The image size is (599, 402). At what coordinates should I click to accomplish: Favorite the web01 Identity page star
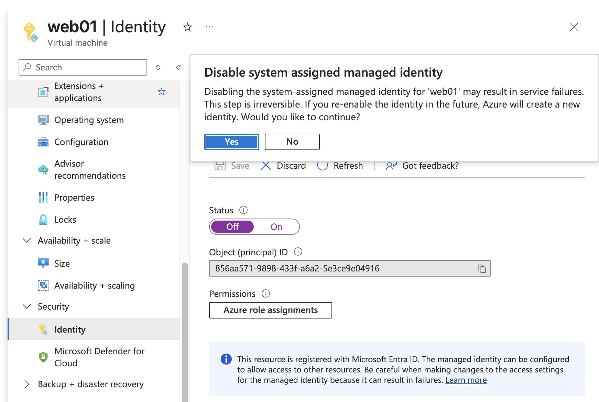(188, 27)
